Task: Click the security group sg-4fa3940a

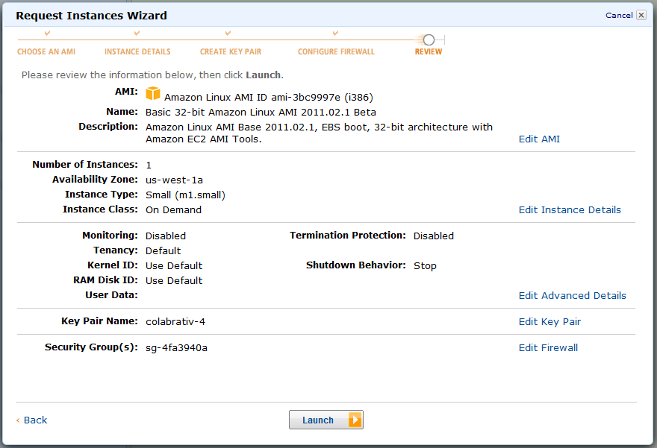Action: pos(176,348)
